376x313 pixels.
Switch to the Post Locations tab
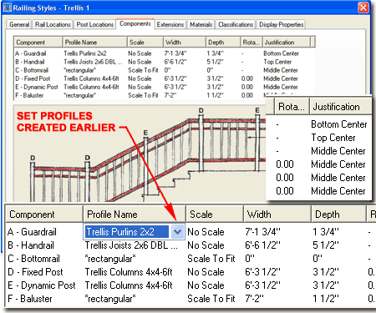pyautogui.click(x=94, y=24)
